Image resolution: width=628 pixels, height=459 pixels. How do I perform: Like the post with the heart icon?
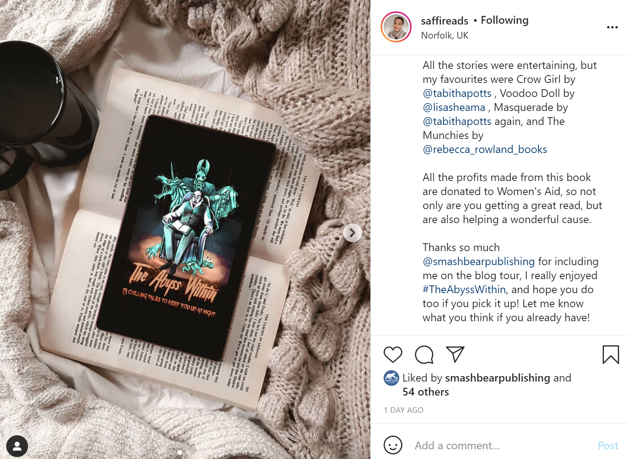point(393,355)
